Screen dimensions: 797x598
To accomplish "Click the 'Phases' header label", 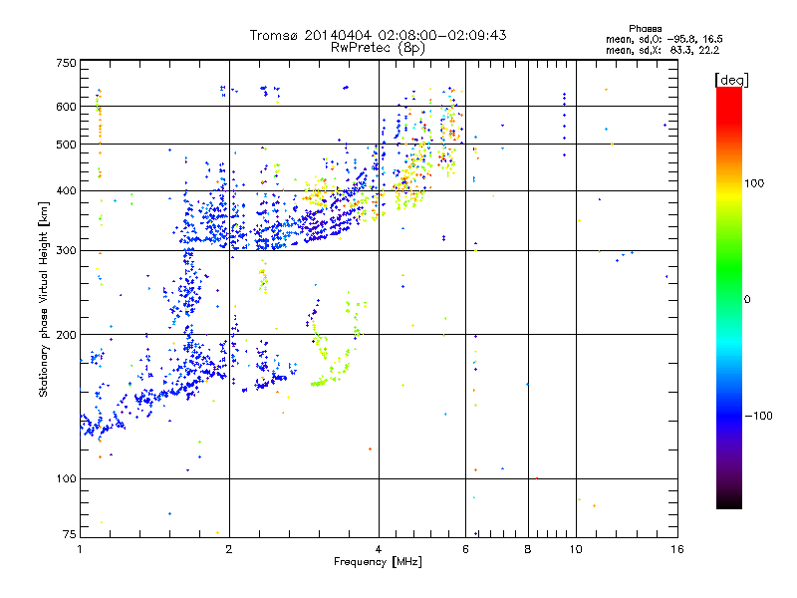I will pos(645,29).
